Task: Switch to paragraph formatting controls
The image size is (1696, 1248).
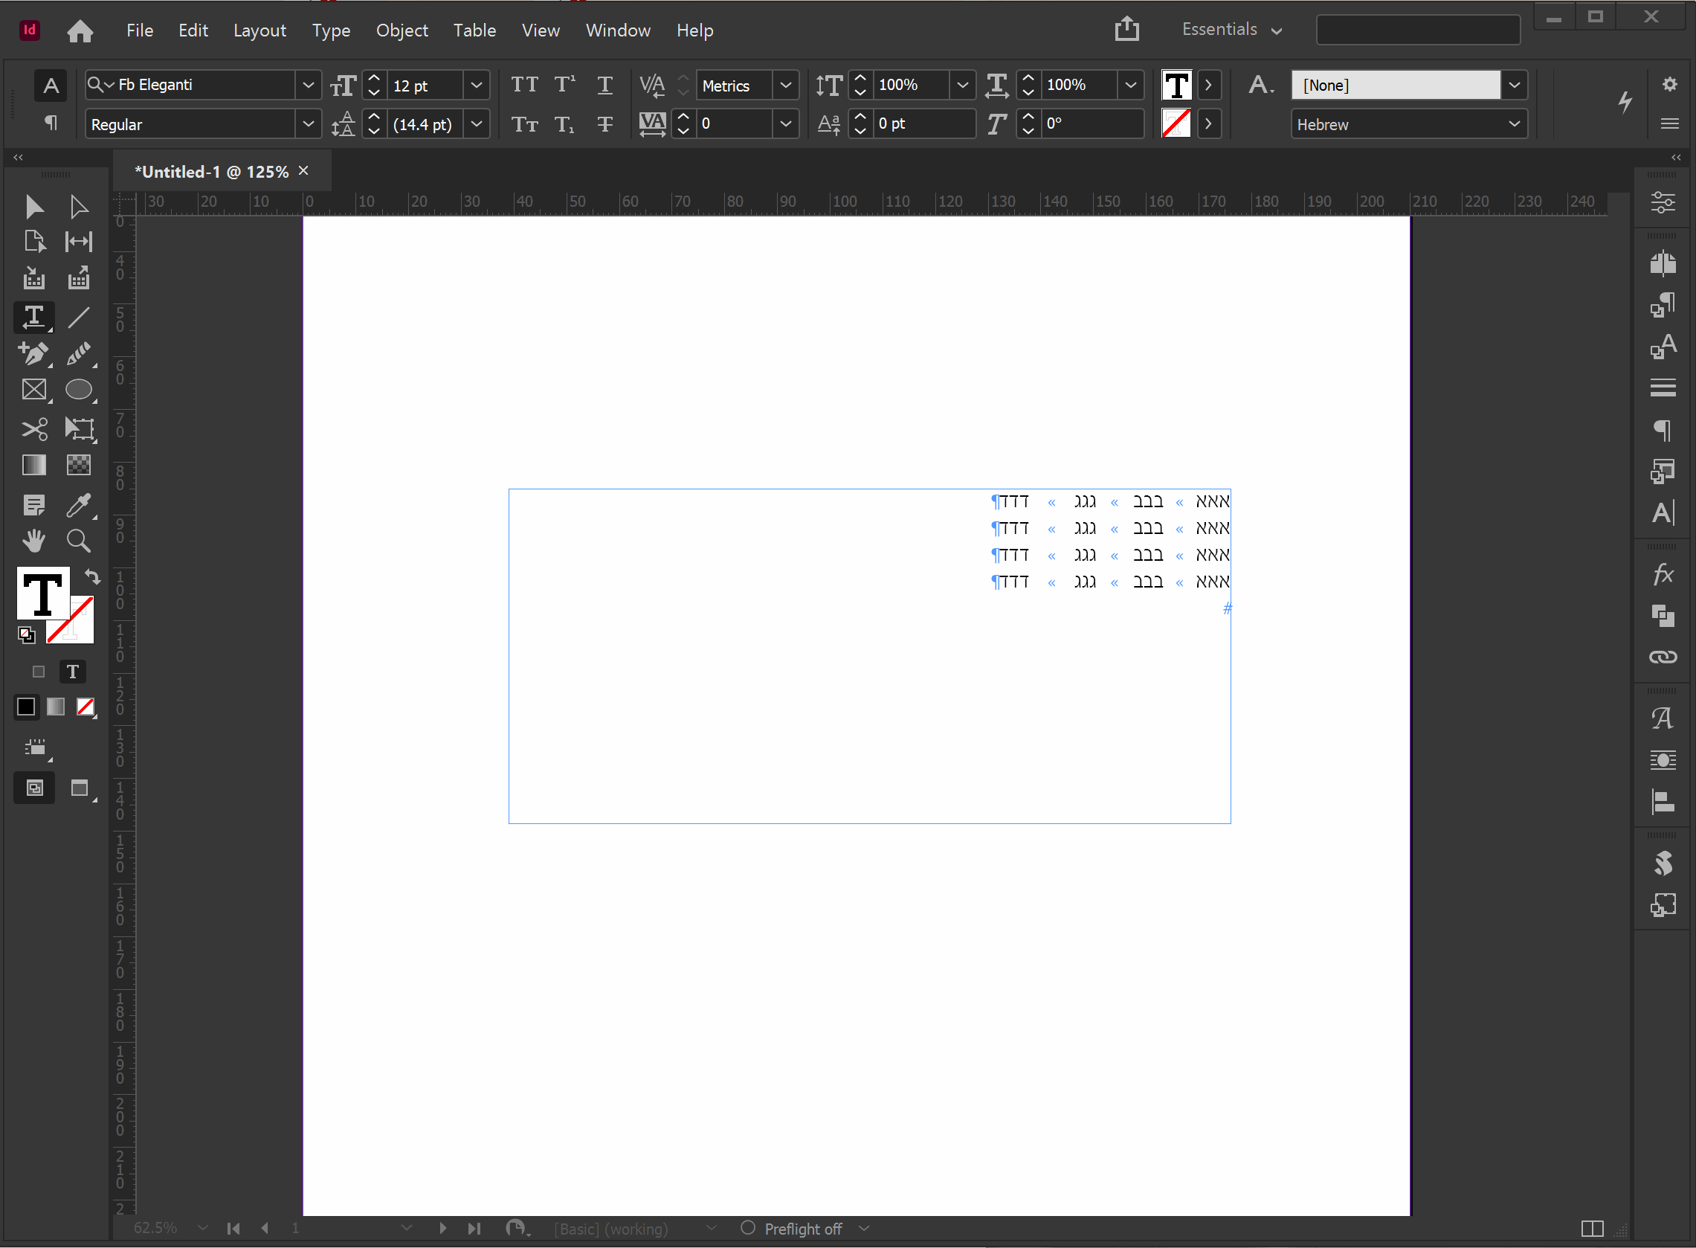Action: pyautogui.click(x=51, y=123)
